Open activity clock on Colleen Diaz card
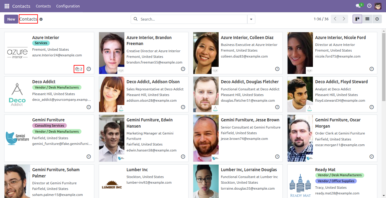 (277, 69)
